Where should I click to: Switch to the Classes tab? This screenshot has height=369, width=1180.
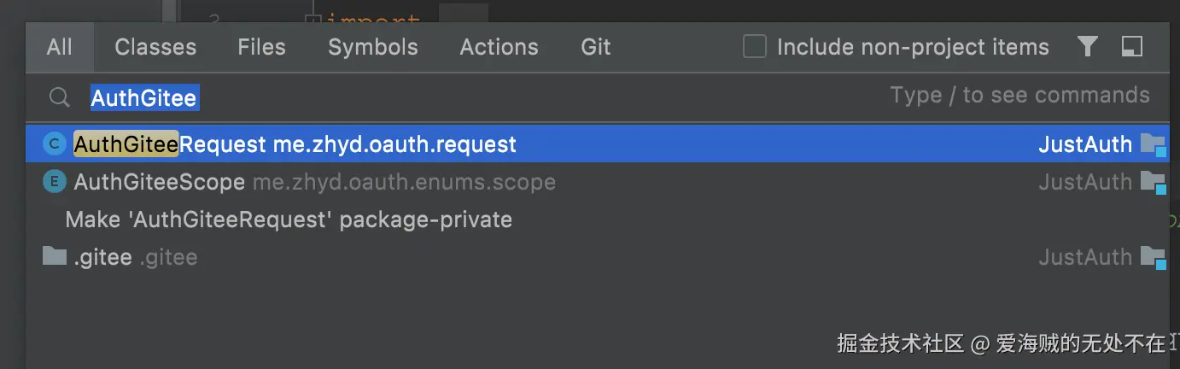(155, 46)
